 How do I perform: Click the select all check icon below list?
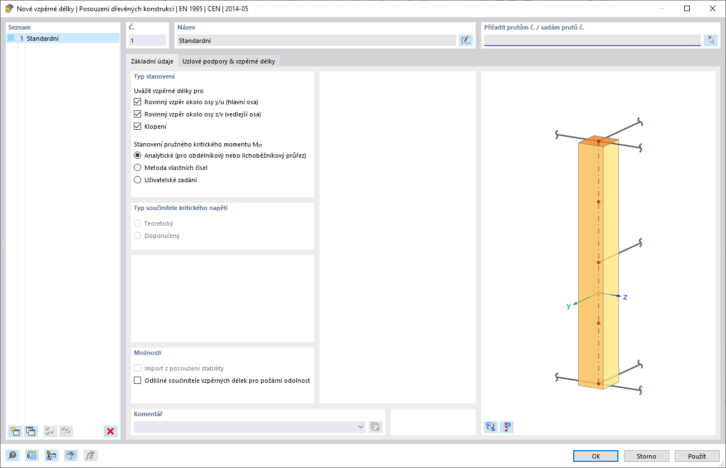click(50, 431)
